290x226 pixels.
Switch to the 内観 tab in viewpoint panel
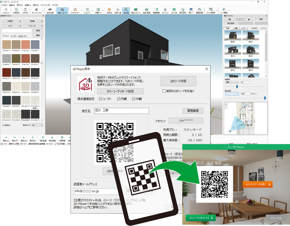point(235,28)
